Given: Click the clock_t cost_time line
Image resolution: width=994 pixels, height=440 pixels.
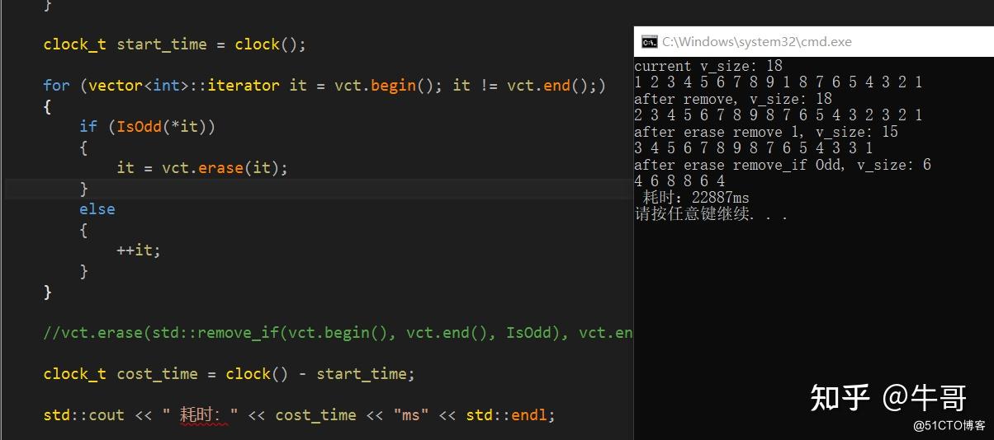Looking at the screenshot, I should pyautogui.click(x=229, y=374).
